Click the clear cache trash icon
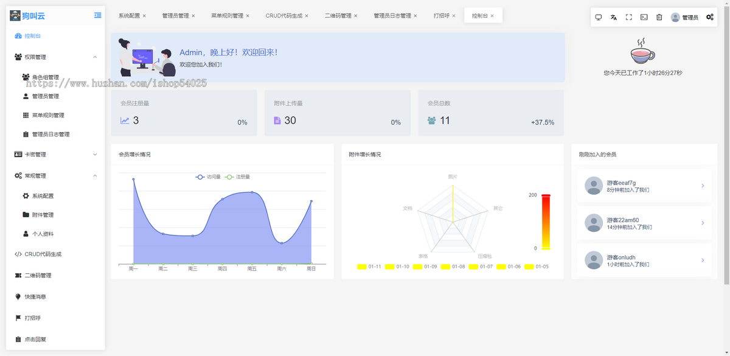730x356 pixels. [659, 17]
